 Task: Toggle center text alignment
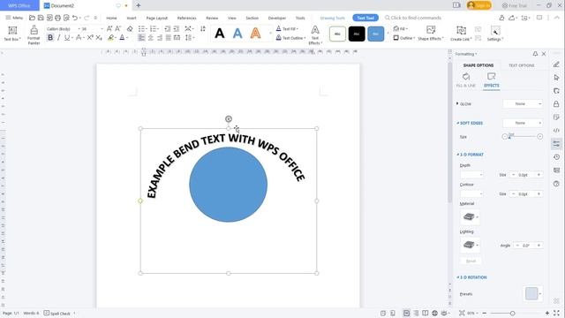151,37
